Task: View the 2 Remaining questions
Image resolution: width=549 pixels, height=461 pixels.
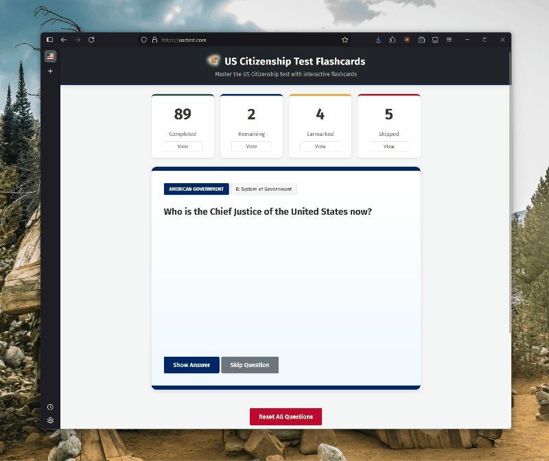Action: (251, 146)
